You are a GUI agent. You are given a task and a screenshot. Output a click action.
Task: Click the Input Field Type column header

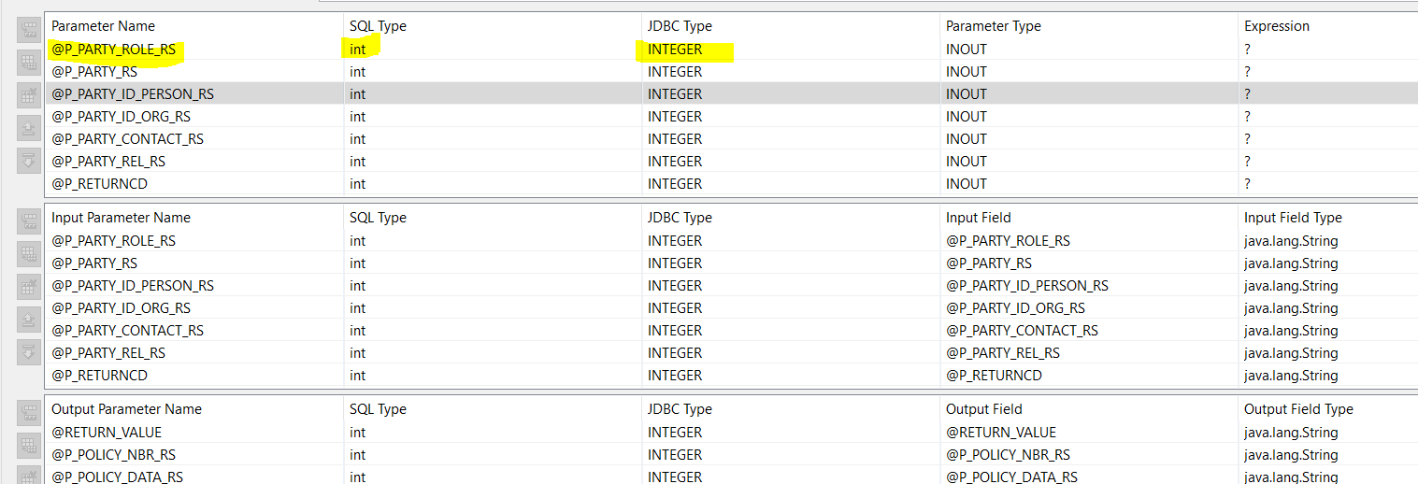[x=1293, y=218]
